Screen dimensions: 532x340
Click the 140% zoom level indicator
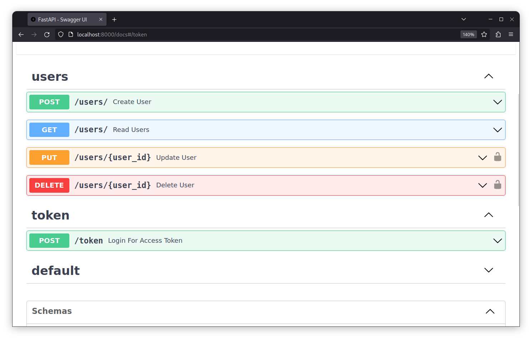click(x=468, y=35)
